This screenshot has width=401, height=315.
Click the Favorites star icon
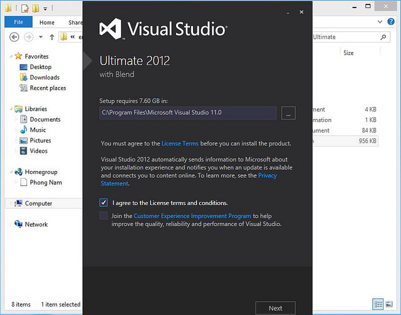(x=18, y=56)
